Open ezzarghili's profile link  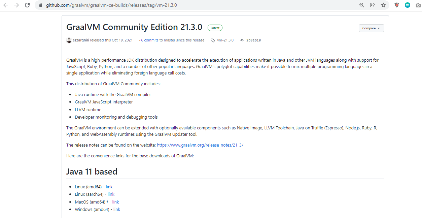pos(81,40)
